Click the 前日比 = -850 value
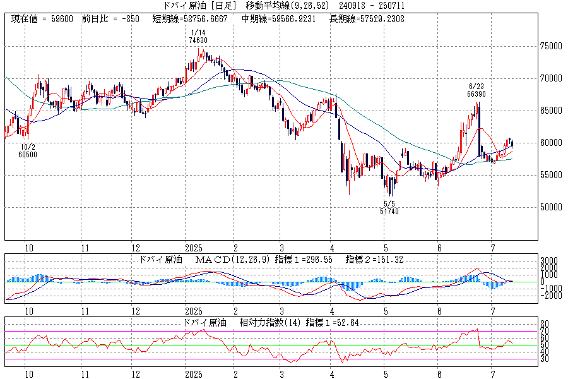Image resolution: width=568 pixels, height=379 pixels. pos(112,19)
